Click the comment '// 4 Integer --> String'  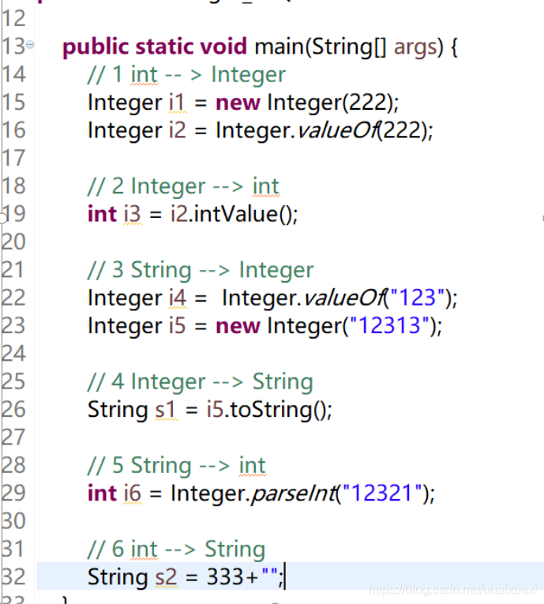(201, 381)
